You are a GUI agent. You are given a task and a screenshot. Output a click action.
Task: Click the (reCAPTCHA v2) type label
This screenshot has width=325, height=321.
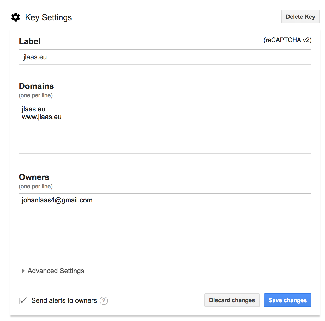coord(287,40)
